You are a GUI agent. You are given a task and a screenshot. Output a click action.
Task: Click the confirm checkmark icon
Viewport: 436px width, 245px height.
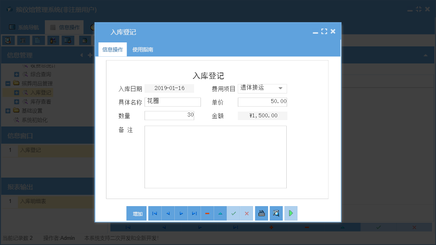coord(233,213)
